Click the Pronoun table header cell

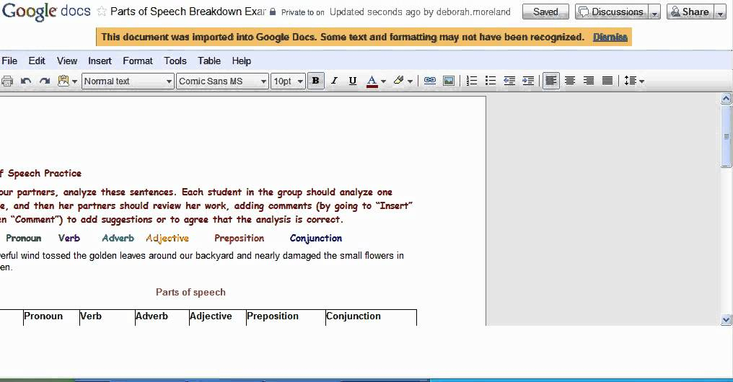coord(51,317)
